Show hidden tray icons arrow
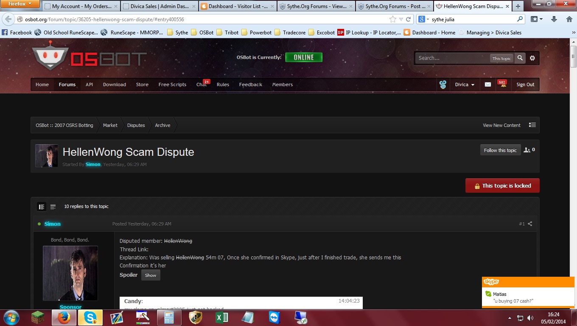 510,318
